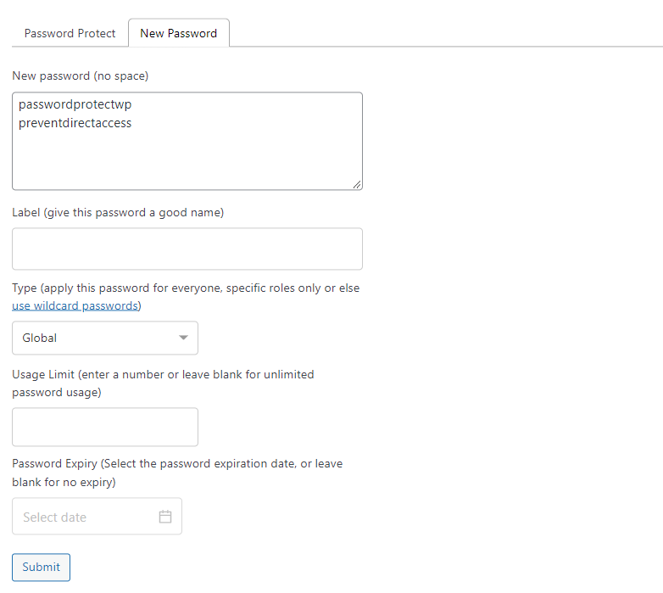This screenshot has width=663, height=593.
Task: Click the 'New password (no space)' label
Action: pyautogui.click(x=81, y=76)
